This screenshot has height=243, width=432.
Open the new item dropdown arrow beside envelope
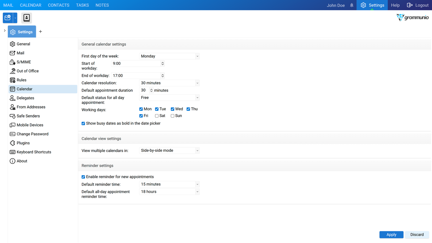coord(15,18)
